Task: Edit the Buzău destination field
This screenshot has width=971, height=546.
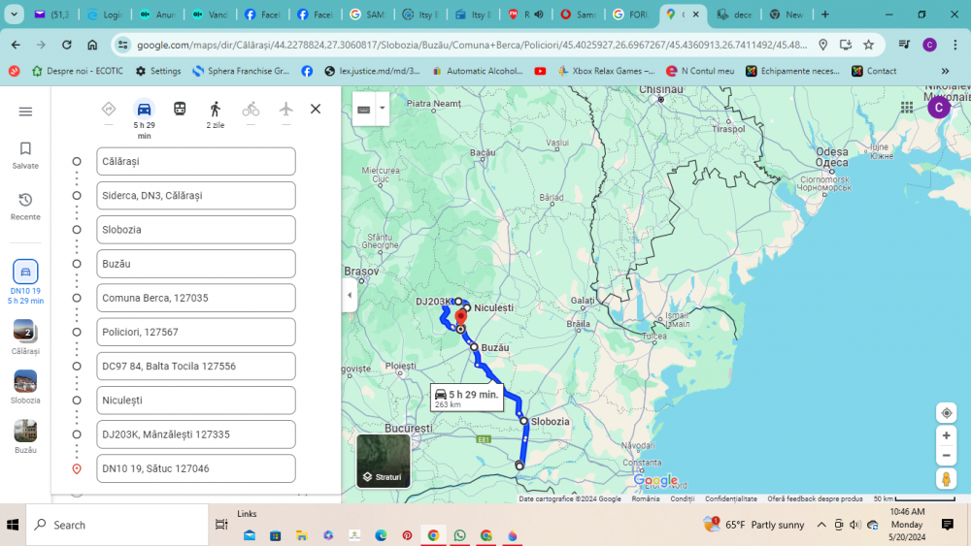Action: pos(196,264)
